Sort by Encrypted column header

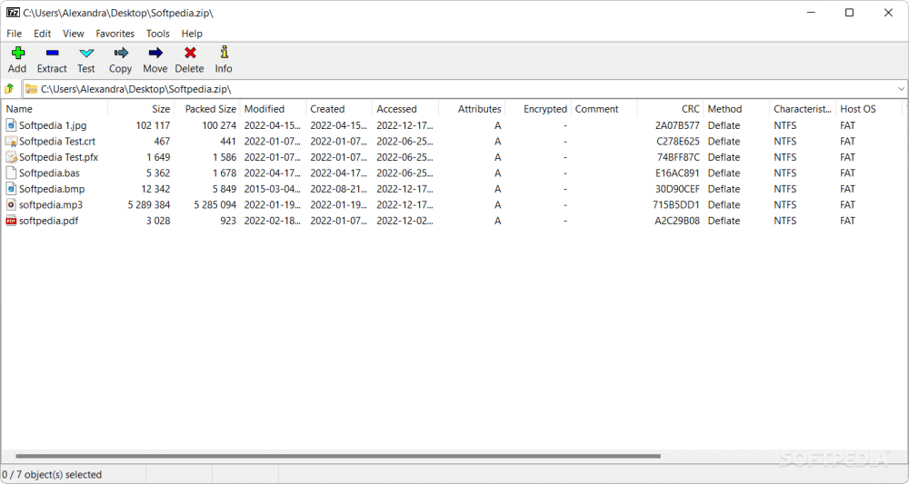537,109
